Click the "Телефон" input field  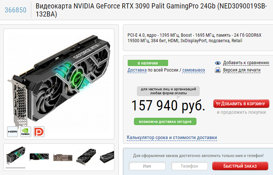pos(189,166)
